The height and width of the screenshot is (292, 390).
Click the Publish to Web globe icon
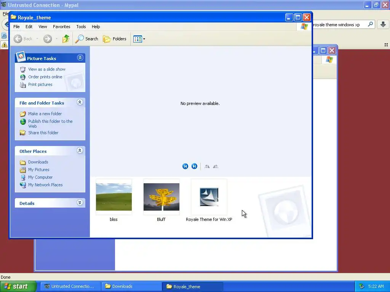pos(22,122)
